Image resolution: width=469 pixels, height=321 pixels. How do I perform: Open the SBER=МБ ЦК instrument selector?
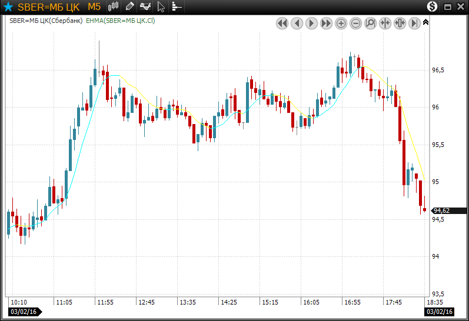pyautogui.click(x=49, y=7)
